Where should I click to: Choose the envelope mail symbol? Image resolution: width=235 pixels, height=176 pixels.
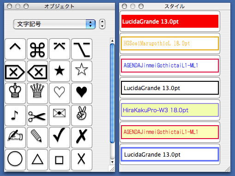click(x=60, y=115)
